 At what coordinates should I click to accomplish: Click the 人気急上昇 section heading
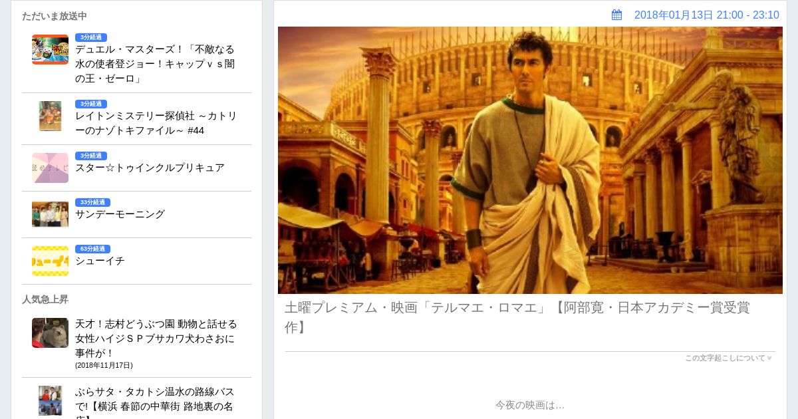click(45, 299)
